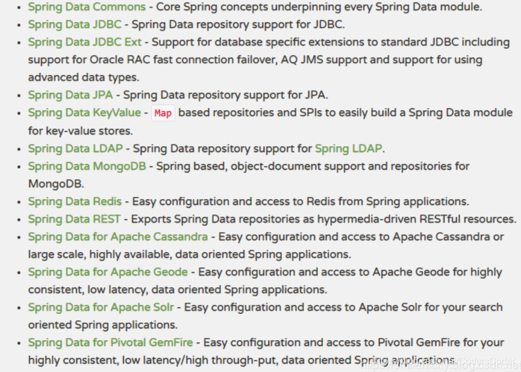Click 'Exports Spring Data repositories as hypermedia-driven' text
Viewport: 521px width, 372px height.
point(274,219)
